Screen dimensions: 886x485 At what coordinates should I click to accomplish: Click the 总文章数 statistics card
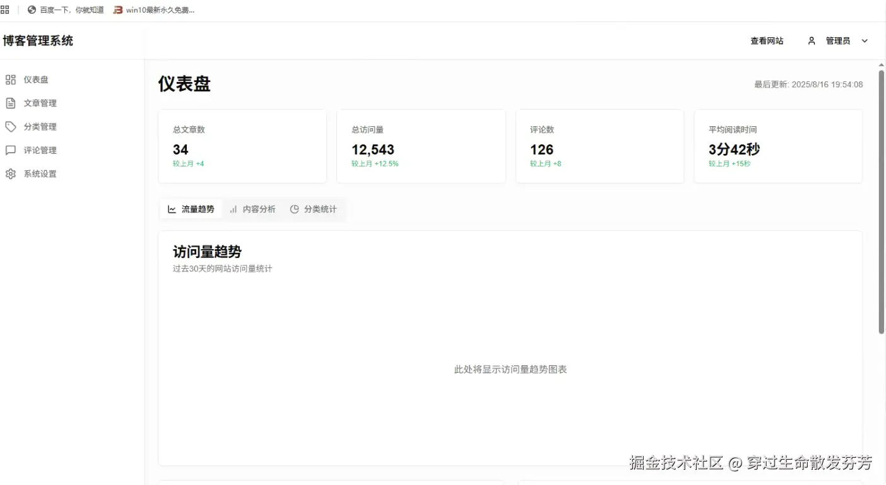(x=242, y=146)
